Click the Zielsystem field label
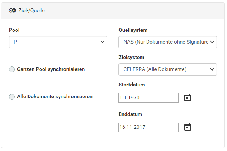 [131, 57]
